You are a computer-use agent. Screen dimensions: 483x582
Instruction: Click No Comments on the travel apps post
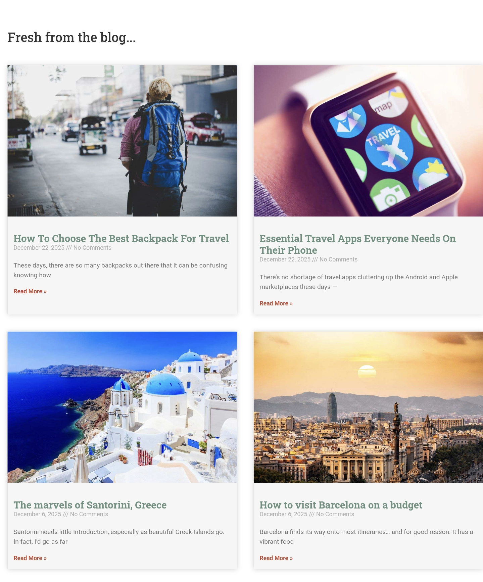[338, 259]
